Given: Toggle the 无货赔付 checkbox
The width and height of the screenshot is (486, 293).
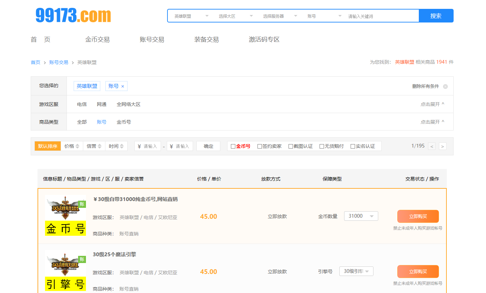Looking at the screenshot, I should point(322,146).
